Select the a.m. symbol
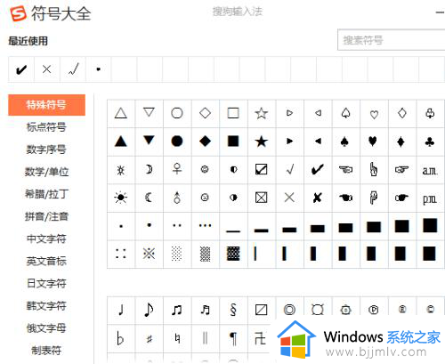Screen dimensions: 445x364 point(430,170)
